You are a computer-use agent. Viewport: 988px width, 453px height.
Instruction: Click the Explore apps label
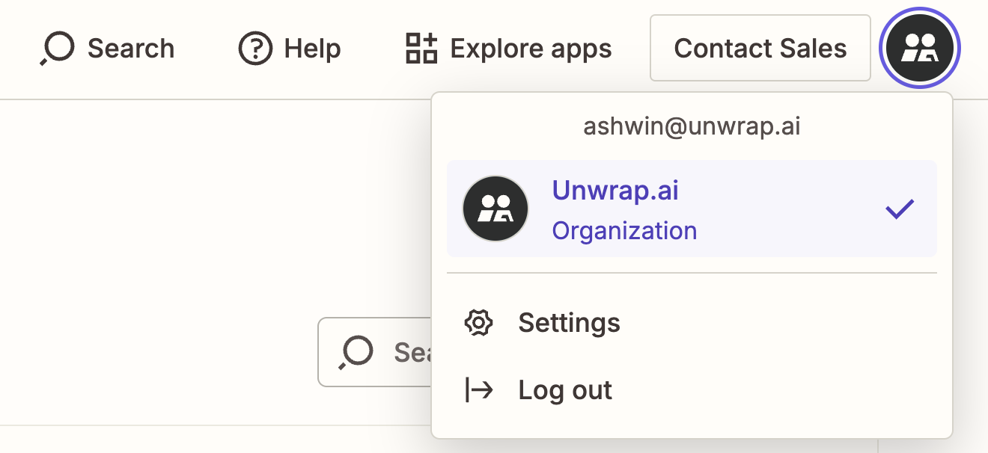[x=530, y=48]
